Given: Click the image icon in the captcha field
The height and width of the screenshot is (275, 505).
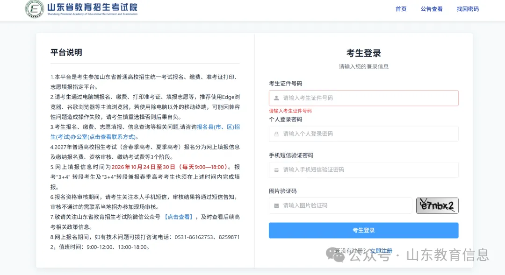Looking at the screenshot, I should pos(276,205).
